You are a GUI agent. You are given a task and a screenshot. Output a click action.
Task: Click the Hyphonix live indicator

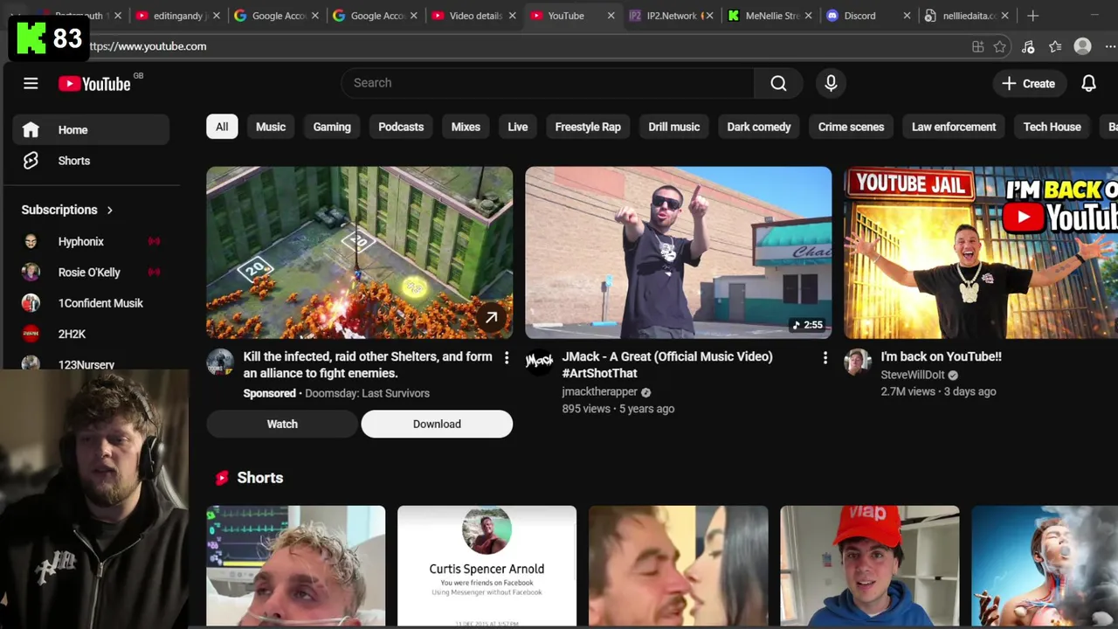[155, 241]
